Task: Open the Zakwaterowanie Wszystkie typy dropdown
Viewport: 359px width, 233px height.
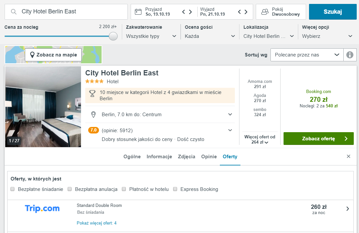Action: 151,36
